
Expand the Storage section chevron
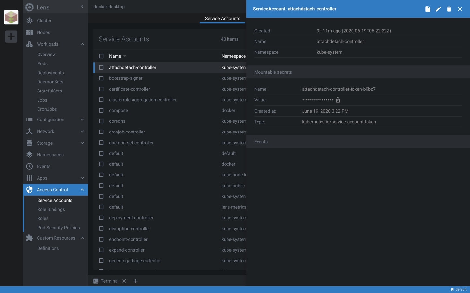(x=82, y=143)
